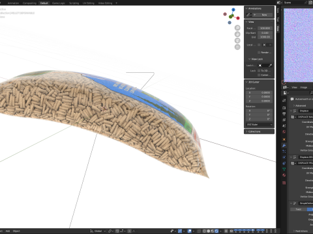Toggle Lock Camera to View checkbox
Viewport: 313px width, 234px height.
(259, 75)
